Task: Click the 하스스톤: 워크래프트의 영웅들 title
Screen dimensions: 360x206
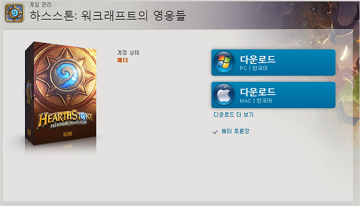Action: click(x=107, y=15)
